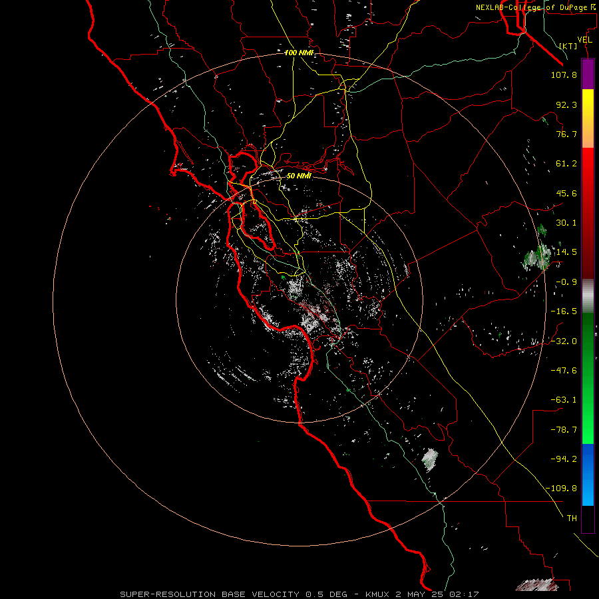Viewport: 599px width, 599px height.
Task: Select the 92.3 value on velocity scale
Action: [x=566, y=104]
